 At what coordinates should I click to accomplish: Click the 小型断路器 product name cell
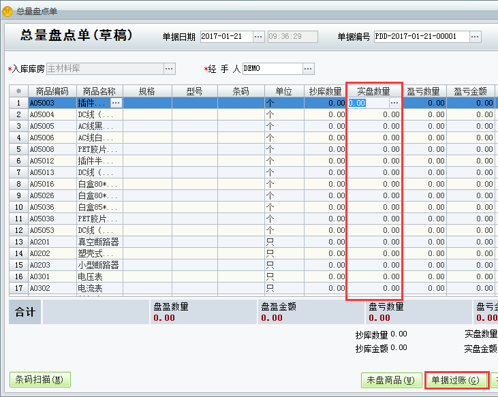pos(99,265)
